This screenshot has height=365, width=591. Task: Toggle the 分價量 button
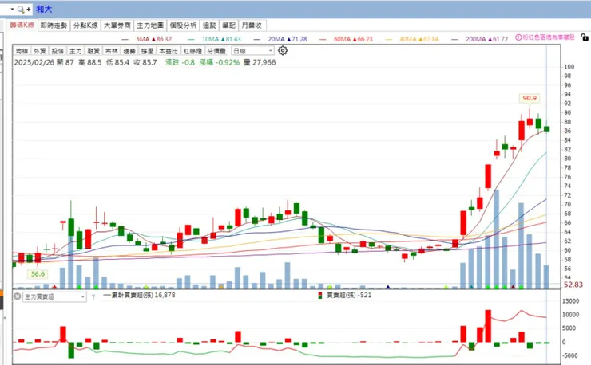tap(216, 51)
